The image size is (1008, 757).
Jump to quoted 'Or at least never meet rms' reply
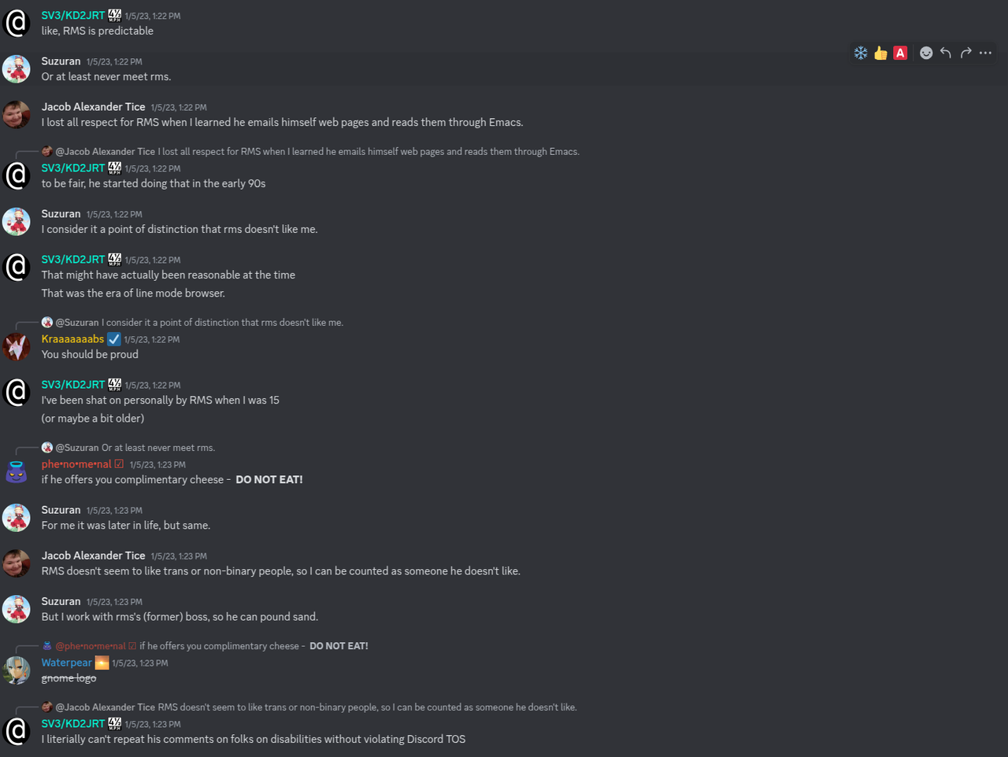[157, 448]
